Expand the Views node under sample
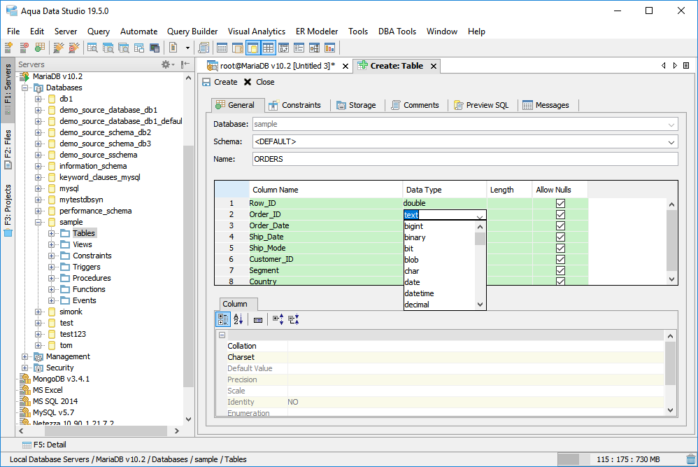Screen dimensions: 698x467 (52, 244)
